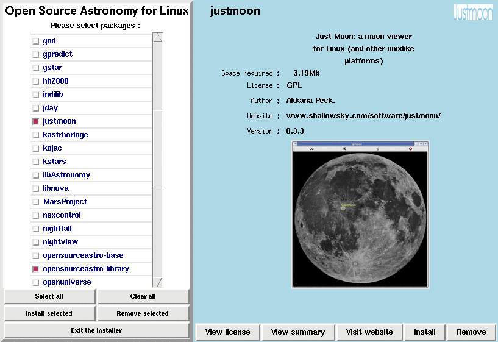498x342 pixels.
Task: Tick the jday checkbox
Action: pos(35,109)
